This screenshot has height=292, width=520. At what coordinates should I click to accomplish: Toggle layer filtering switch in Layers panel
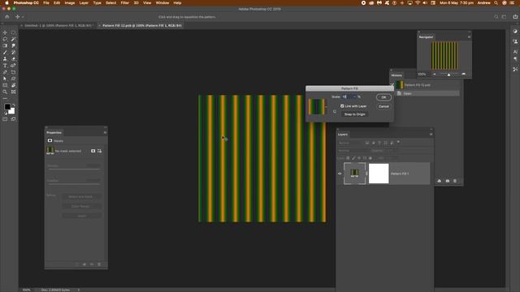(398, 143)
